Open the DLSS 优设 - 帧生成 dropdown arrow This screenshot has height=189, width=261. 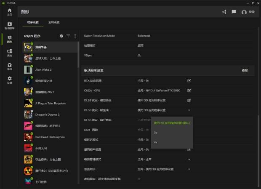pos(189,110)
